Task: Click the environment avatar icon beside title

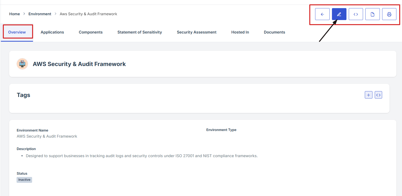Action: pos(22,64)
